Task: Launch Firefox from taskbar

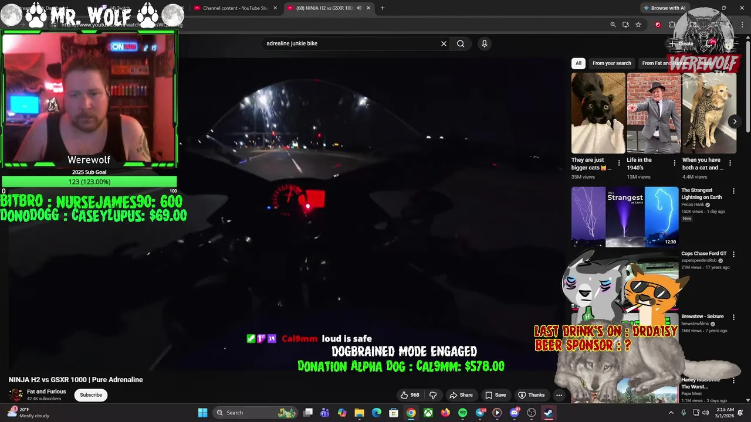Action: (x=445, y=413)
